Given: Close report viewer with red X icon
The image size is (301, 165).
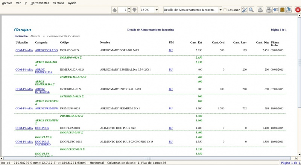Looking at the screenshot, I should [298, 10].
